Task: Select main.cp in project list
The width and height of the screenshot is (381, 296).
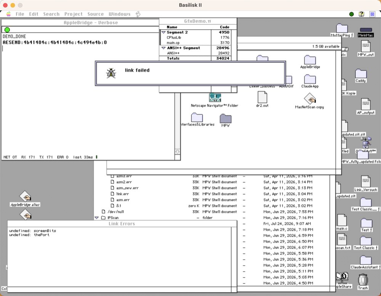Action: pos(173,43)
